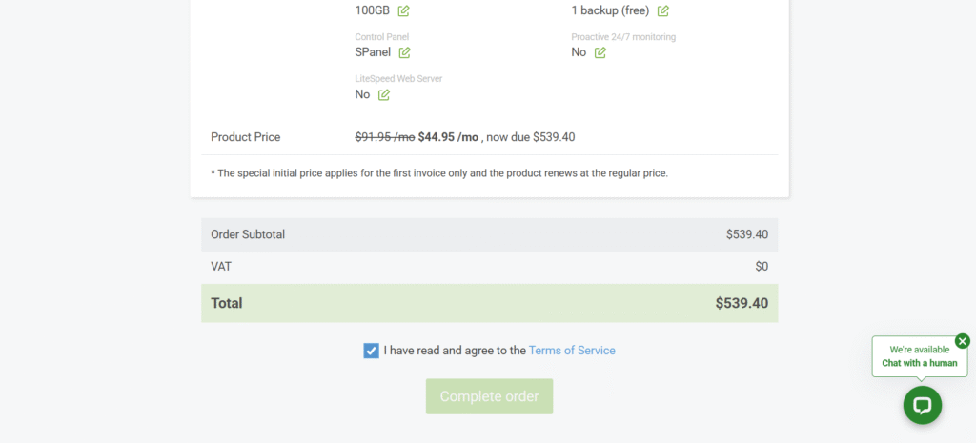Click the VAT row label
Viewport: 976px width, 443px height.
[221, 267]
